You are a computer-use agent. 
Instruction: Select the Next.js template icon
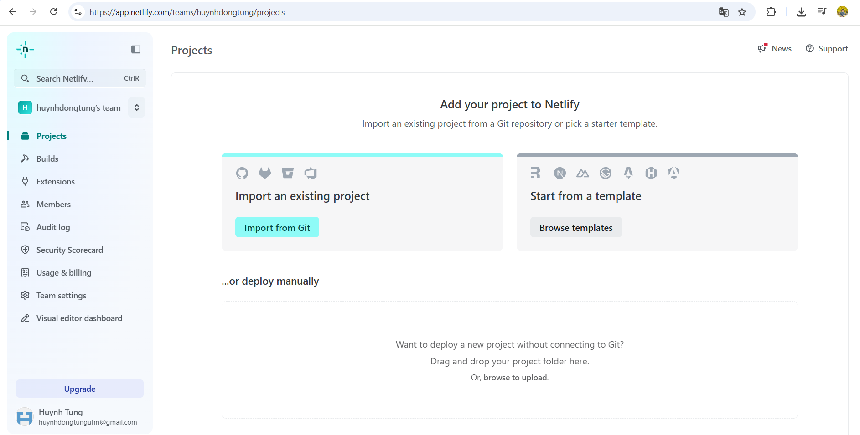[x=560, y=173]
